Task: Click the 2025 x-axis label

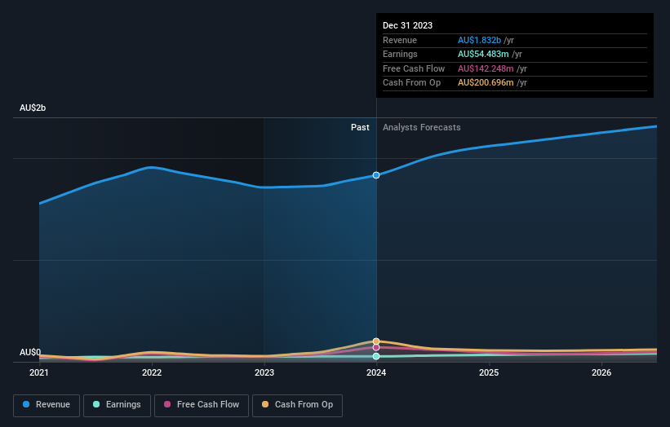Action: [x=489, y=372]
